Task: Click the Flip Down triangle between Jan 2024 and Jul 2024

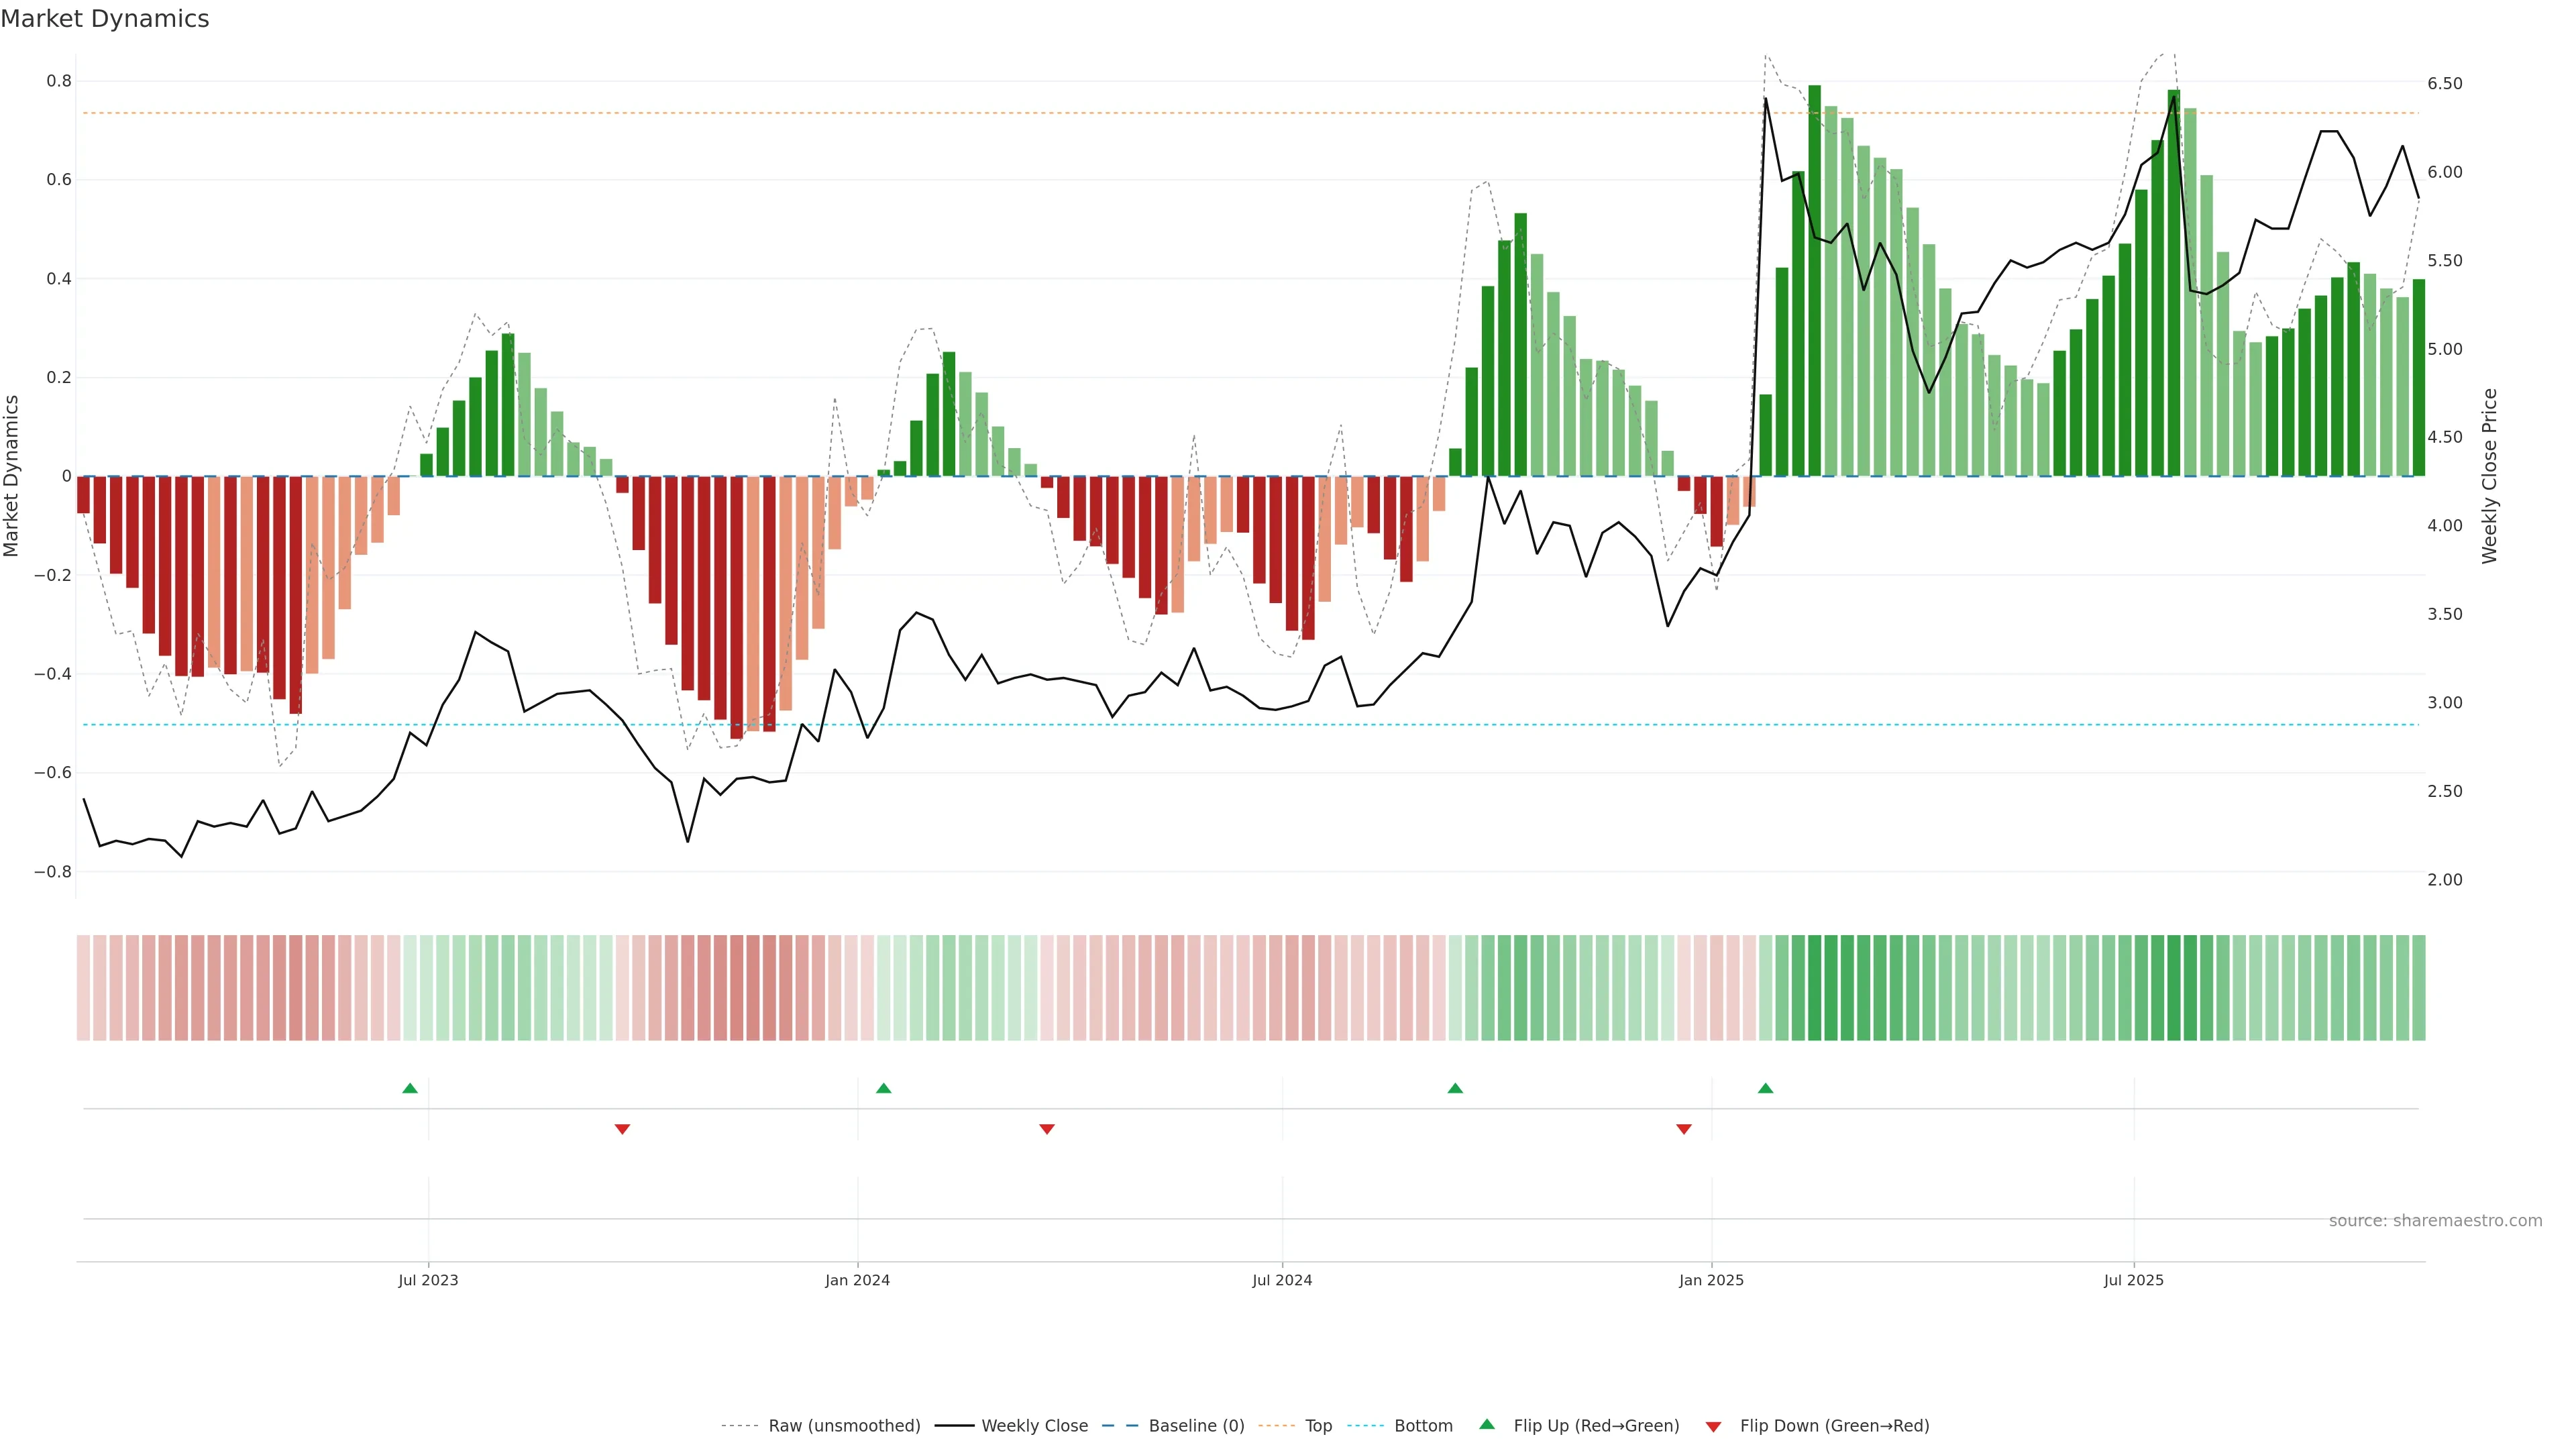Action: point(1047,1129)
